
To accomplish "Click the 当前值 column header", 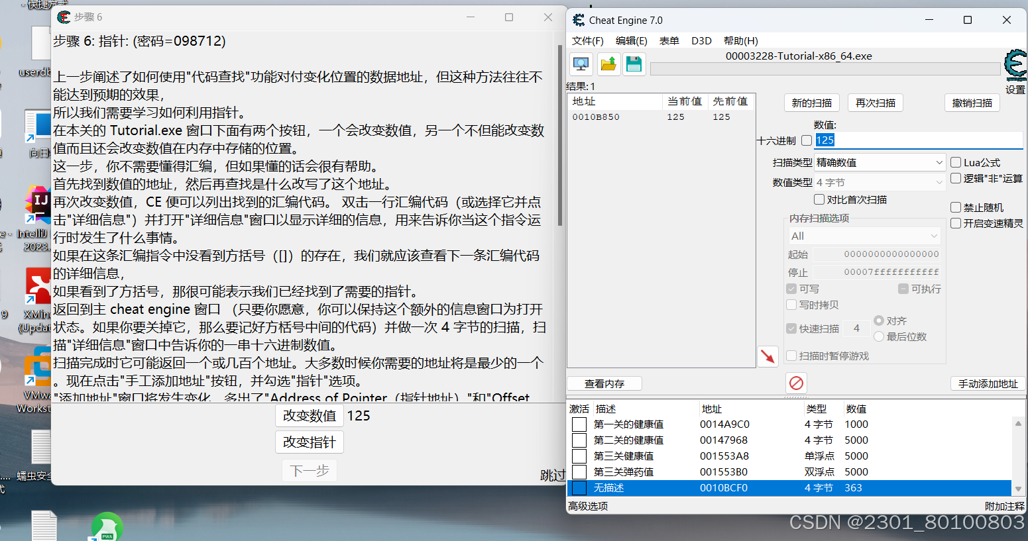I will pyautogui.click(x=685, y=101).
